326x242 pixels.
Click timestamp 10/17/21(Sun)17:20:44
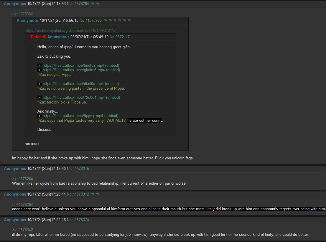[46, 194]
